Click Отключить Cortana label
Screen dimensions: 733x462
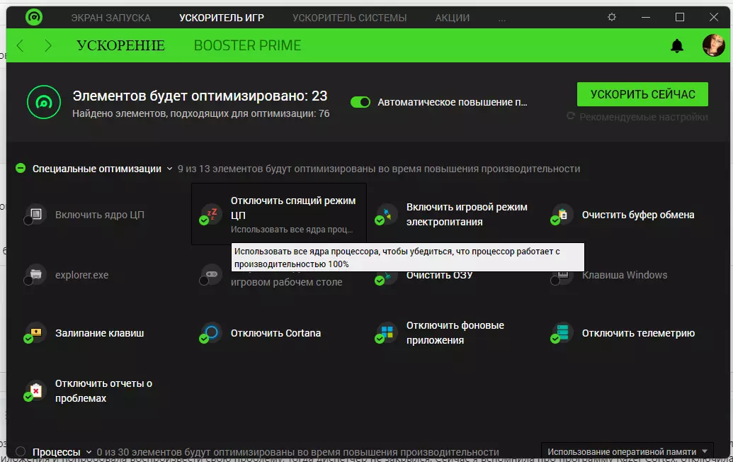275,333
